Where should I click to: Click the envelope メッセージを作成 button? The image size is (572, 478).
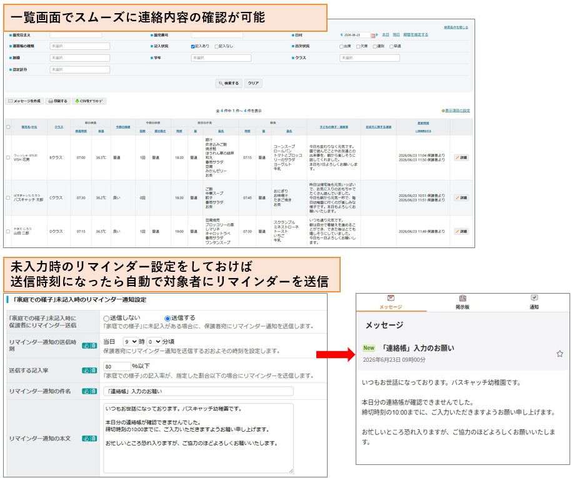[x=24, y=101]
